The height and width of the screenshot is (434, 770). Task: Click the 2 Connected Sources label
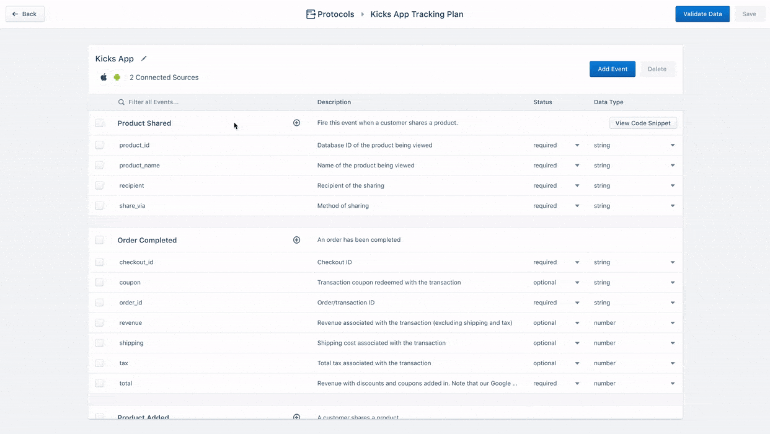point(164,77)
